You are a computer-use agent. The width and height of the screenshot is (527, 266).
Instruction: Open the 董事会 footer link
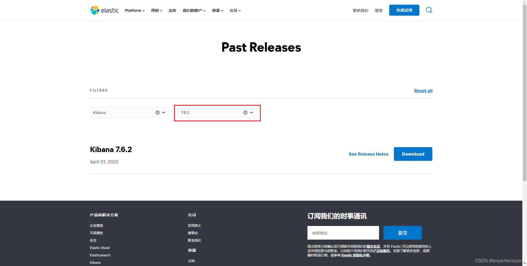click(x=193, y=233)
